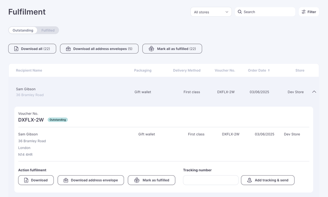Click the envelope icon in Download all address envelopes
Image resolution: width=328 pixels, height=197 pixels.
point(68,49)
